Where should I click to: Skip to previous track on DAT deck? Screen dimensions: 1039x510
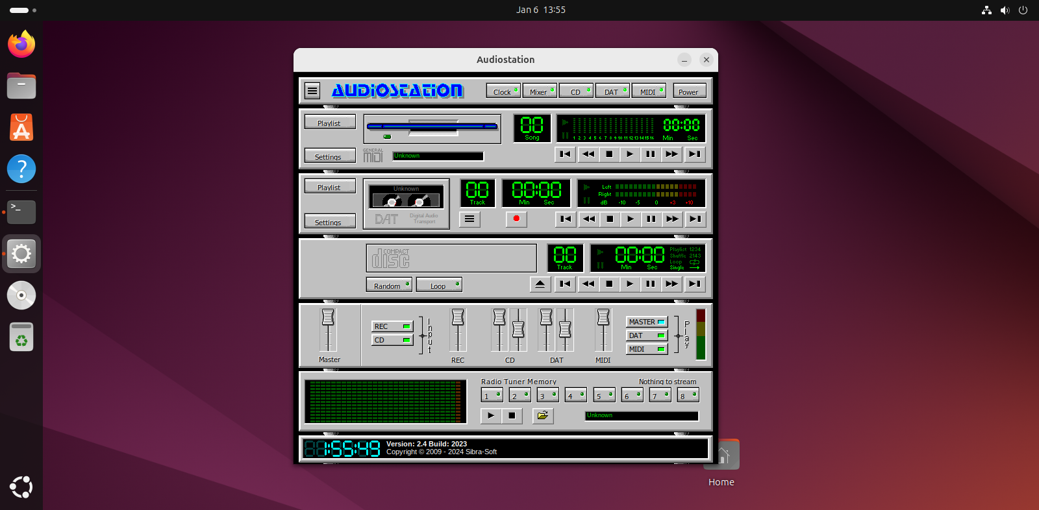[x=566, y=219]
